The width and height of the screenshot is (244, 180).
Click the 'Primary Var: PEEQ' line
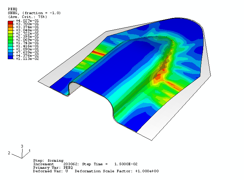[x=53, y=168]
